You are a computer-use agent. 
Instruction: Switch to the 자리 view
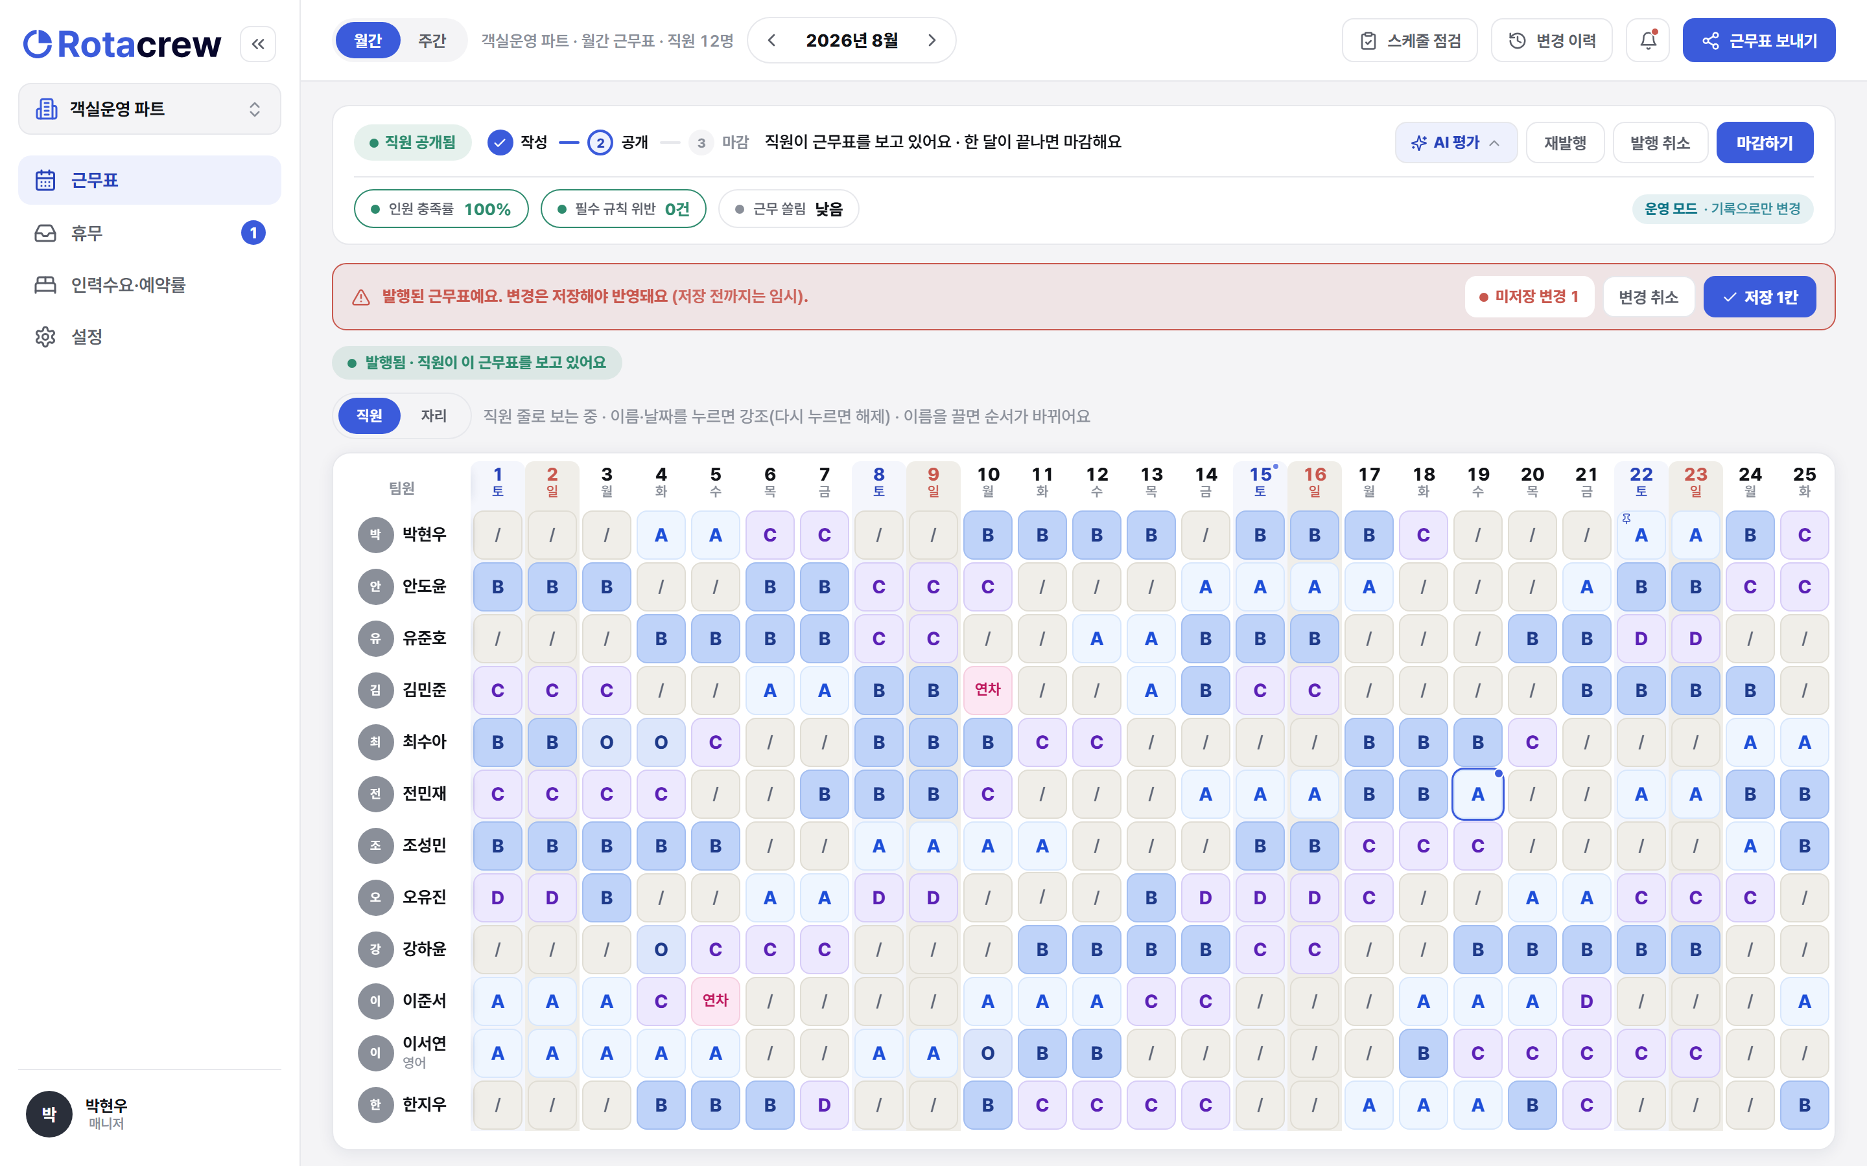(x=434, y=416)
